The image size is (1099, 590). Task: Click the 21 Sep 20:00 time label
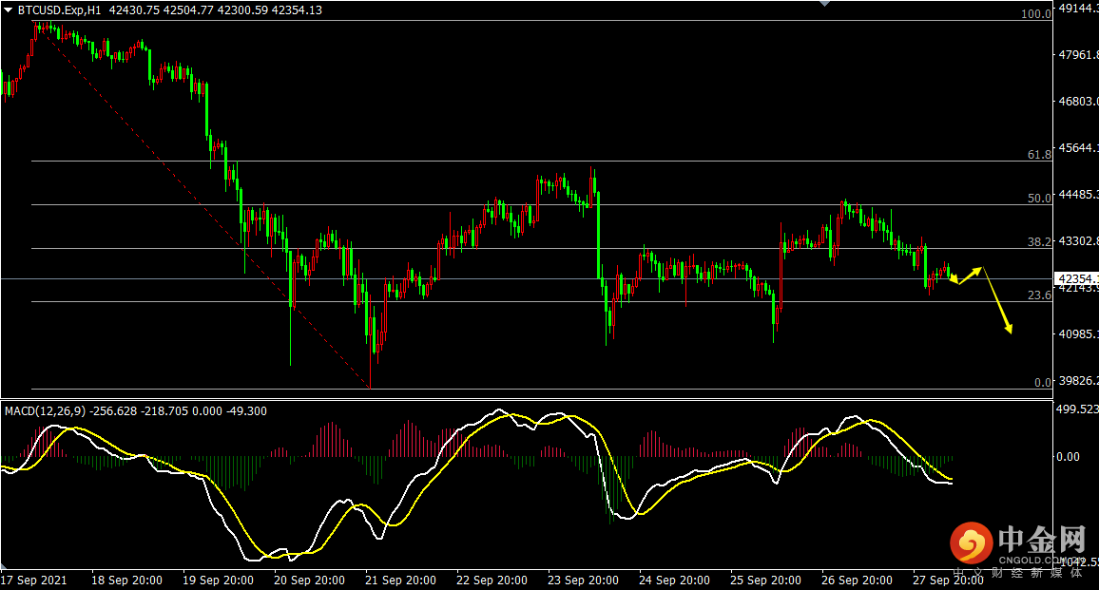[400, 580]
